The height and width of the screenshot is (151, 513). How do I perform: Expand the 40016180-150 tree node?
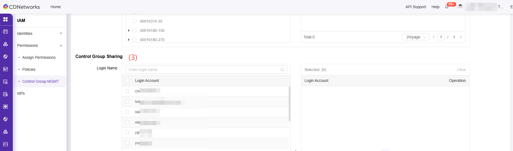(129, 30)
